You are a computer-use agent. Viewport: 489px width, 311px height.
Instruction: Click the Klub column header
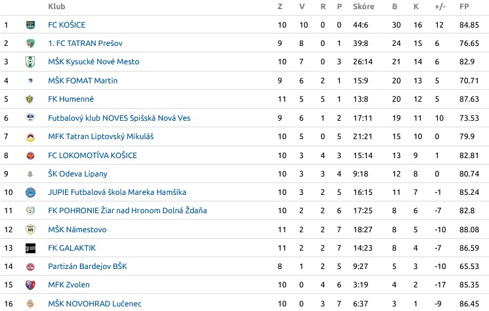click(x=56, y=7)
